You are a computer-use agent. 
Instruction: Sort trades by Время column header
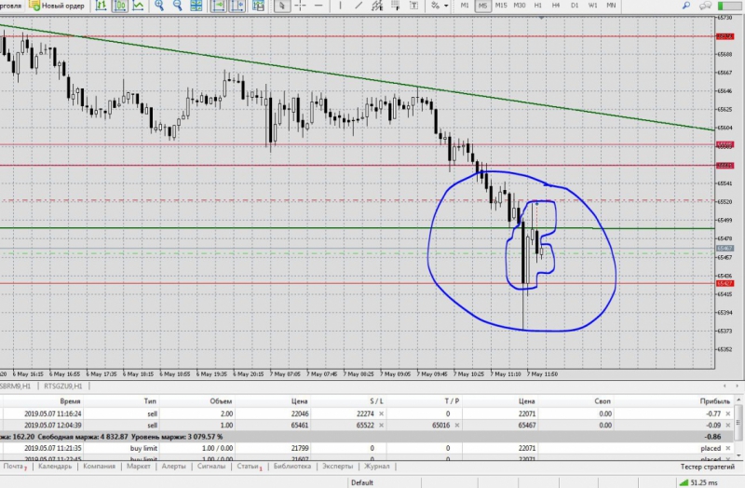tap(70, 401)
